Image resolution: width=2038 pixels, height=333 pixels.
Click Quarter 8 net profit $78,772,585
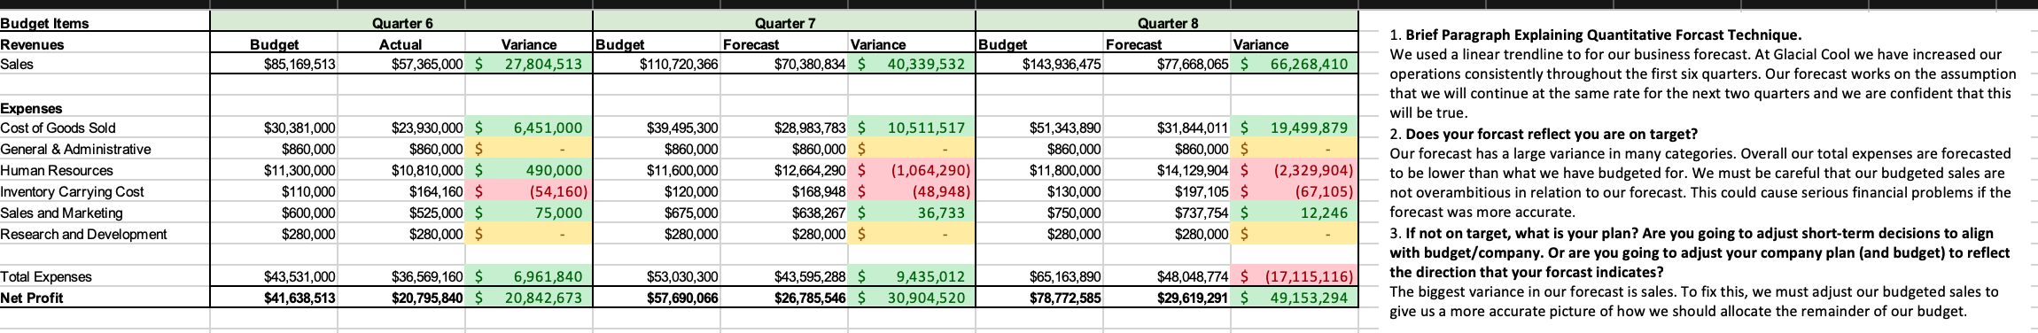click(1039, 298)
